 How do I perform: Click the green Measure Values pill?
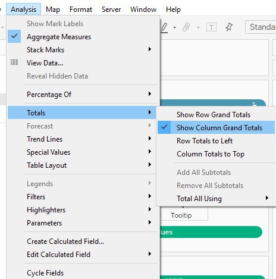click(x=211, y=232)
